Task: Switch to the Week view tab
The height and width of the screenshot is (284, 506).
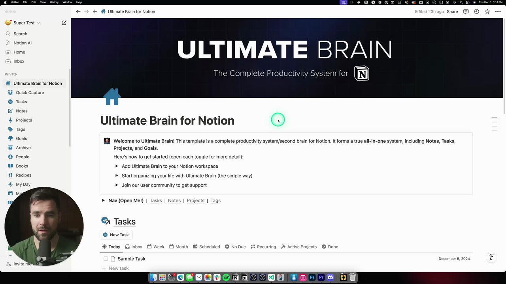Action: click(x=156, y=247)
